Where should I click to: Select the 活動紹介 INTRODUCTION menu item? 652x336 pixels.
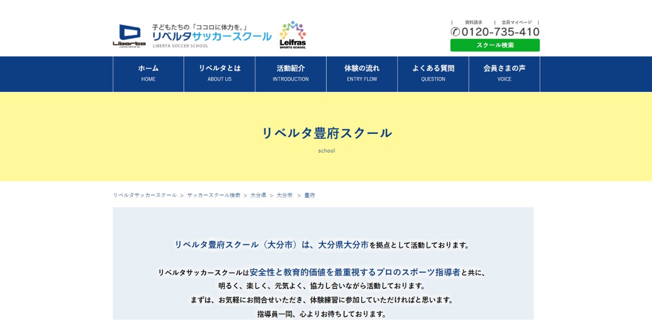click(291, 74)
